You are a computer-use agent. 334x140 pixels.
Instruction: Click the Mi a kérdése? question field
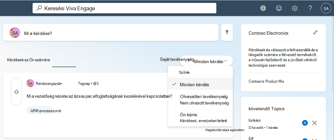[x=111, y=32]
